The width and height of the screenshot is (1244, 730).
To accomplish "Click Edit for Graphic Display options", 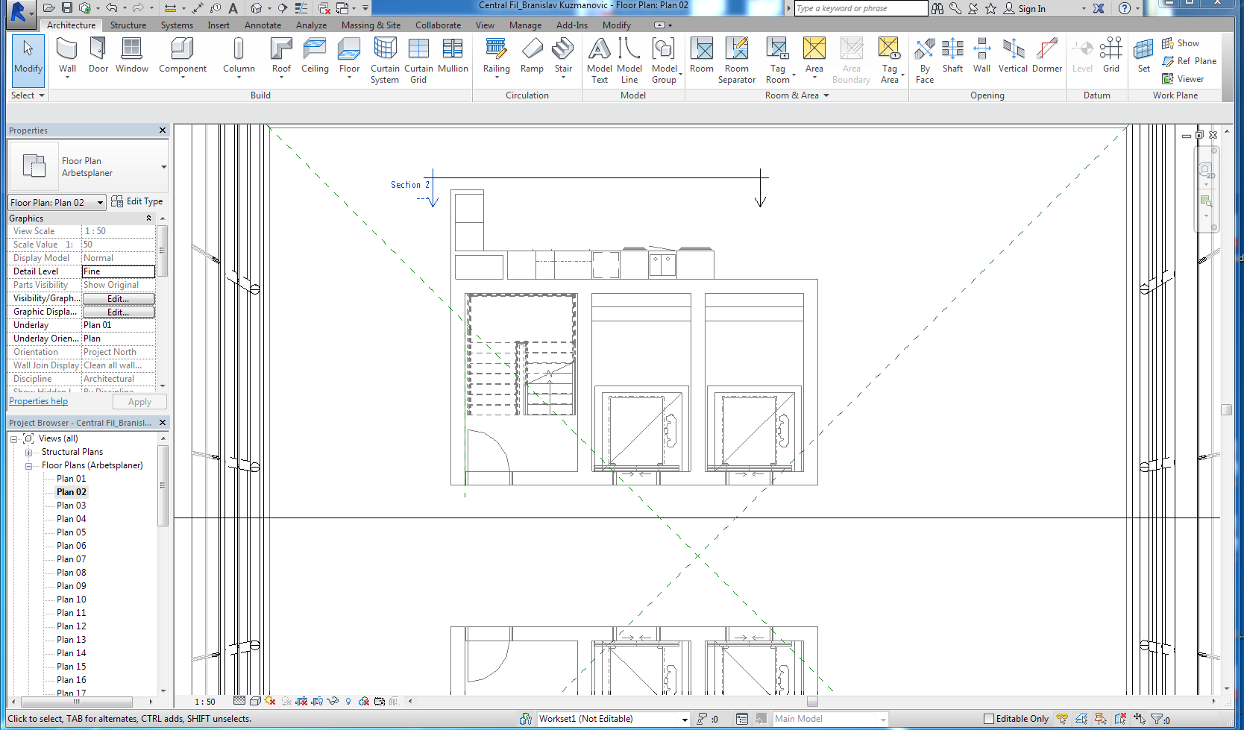I will click(x=119, y=312).
